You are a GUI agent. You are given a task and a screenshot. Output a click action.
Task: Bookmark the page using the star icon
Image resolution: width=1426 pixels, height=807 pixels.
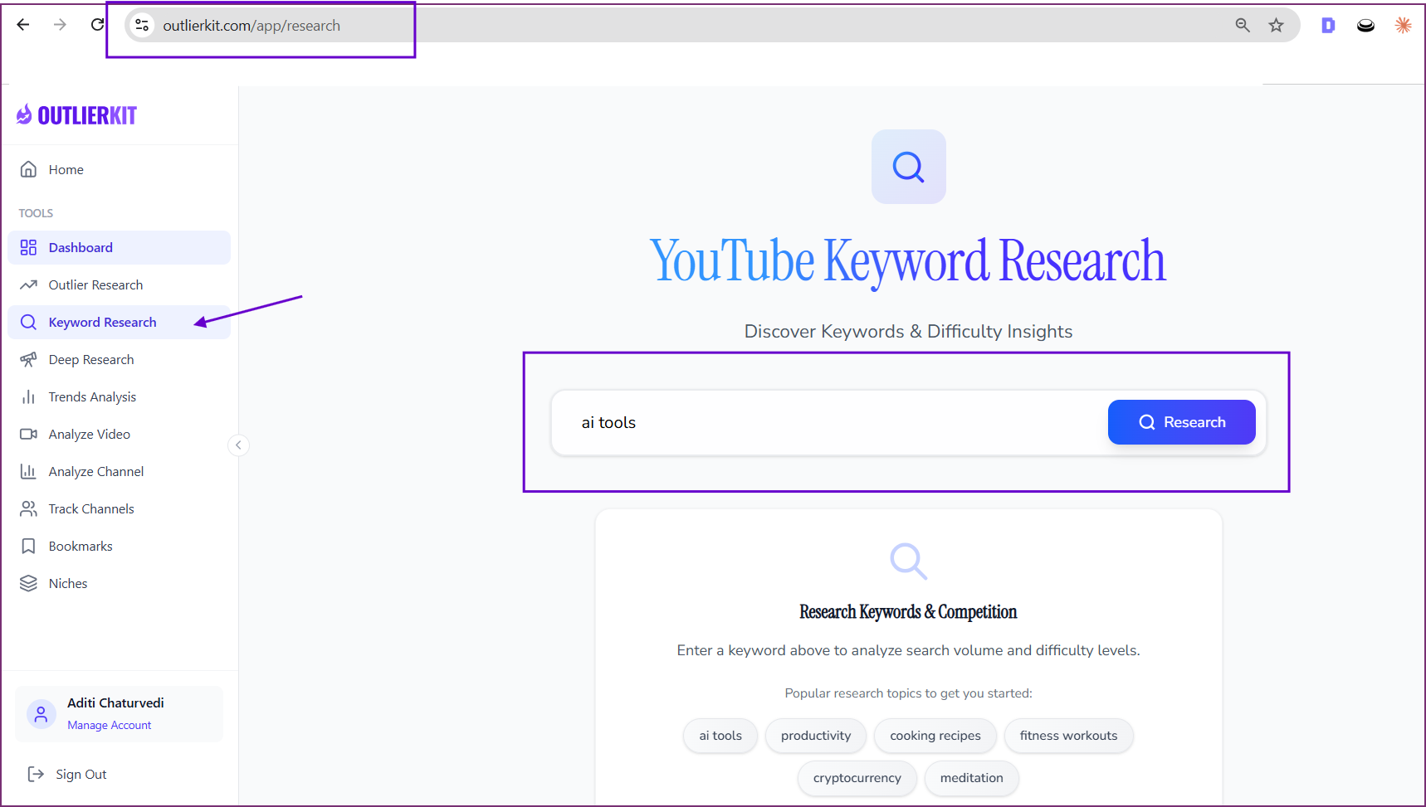tap(1276, 25)
